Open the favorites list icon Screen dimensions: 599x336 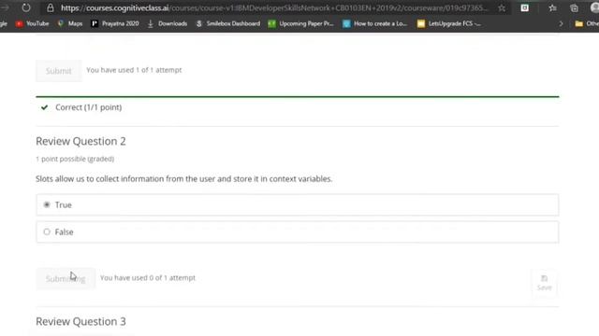click(x=552, y=8)
